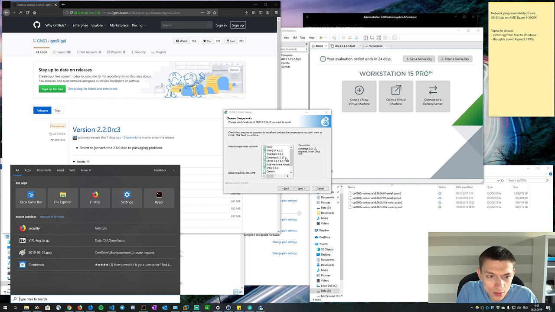Click the Type here to search box
555x312 pixels.
[x=95, y=299]
